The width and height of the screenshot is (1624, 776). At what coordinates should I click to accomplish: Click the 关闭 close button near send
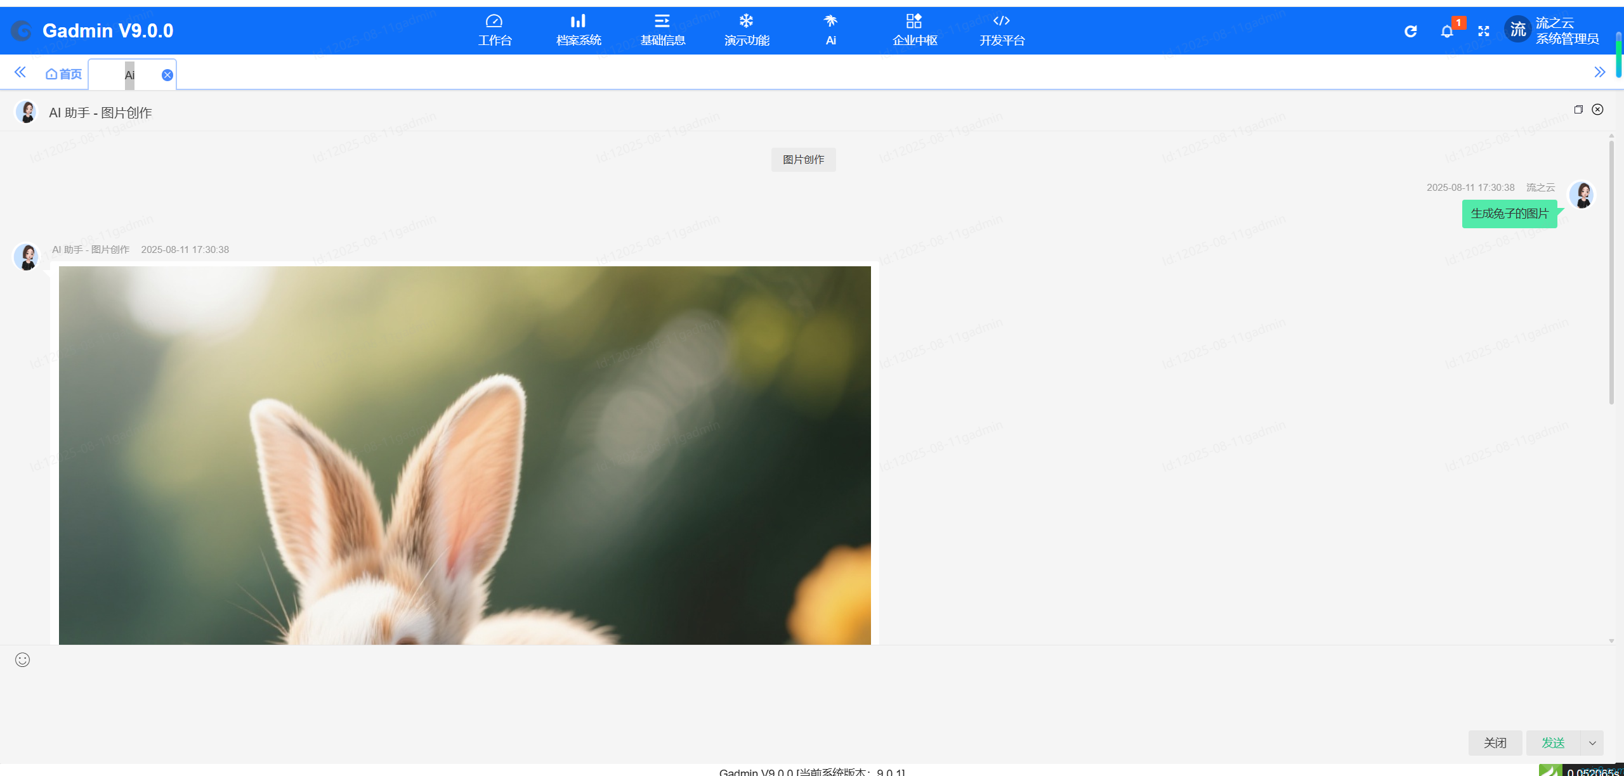pos(1495,742)
